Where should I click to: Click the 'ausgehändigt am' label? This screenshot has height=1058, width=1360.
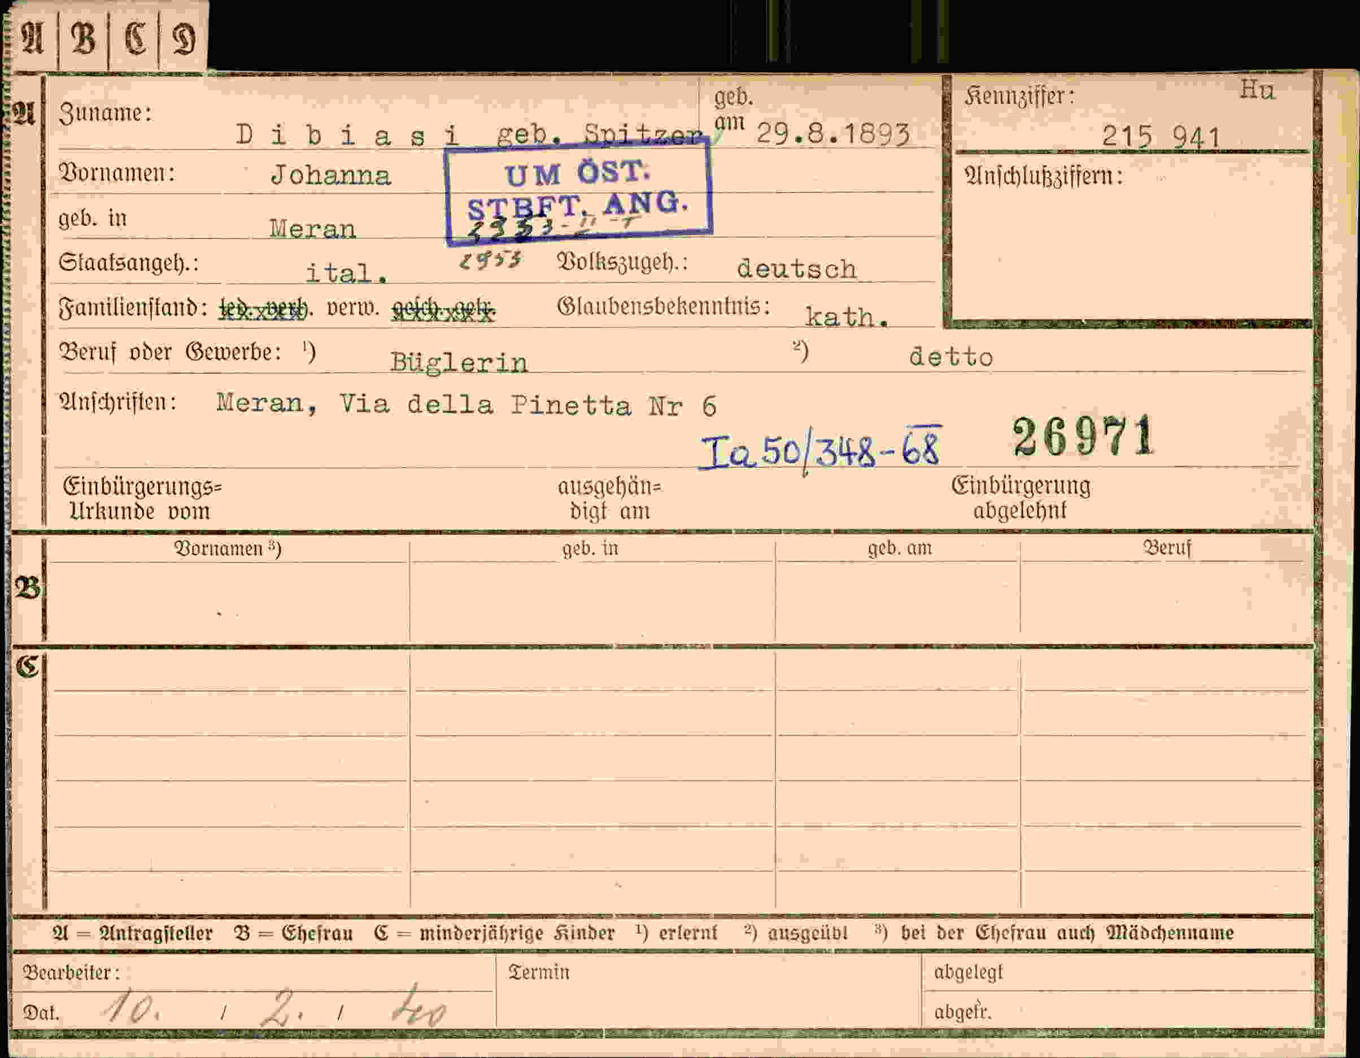(609, 499)
